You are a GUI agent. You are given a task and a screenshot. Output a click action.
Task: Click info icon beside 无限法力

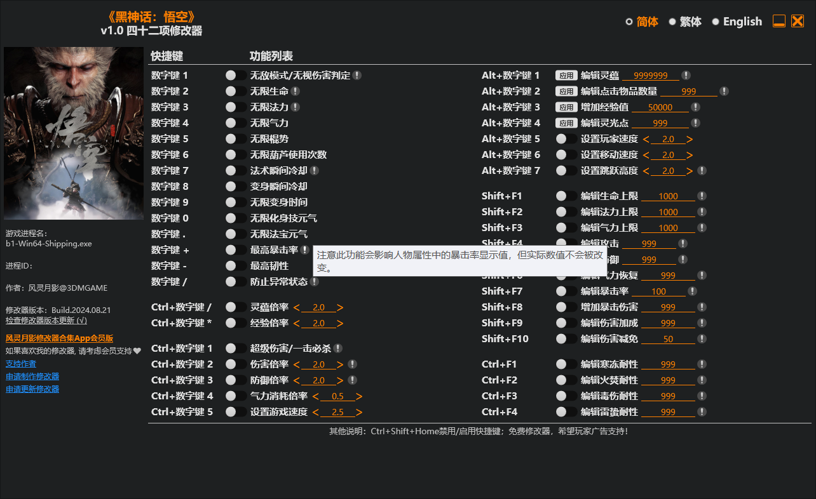point(295,107)
